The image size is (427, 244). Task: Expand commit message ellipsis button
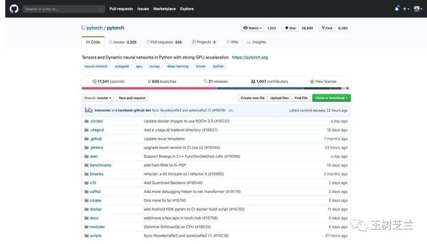click(231, 111)
